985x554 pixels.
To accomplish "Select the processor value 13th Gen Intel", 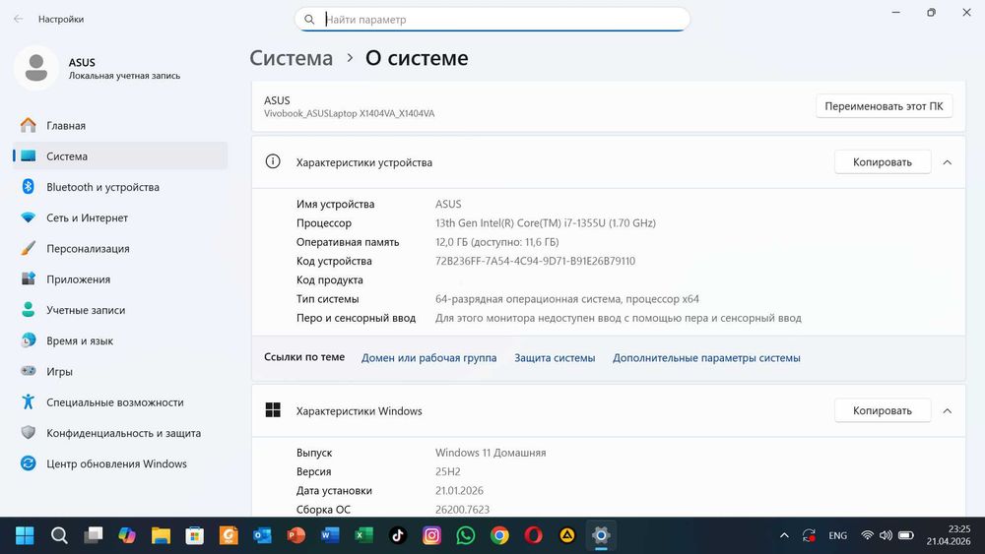I will click(x=546, y=222).
